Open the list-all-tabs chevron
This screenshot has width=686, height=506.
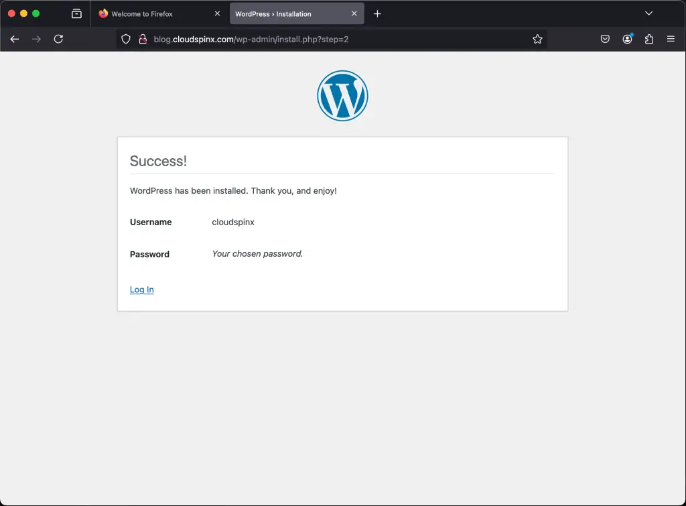[648, 13]
